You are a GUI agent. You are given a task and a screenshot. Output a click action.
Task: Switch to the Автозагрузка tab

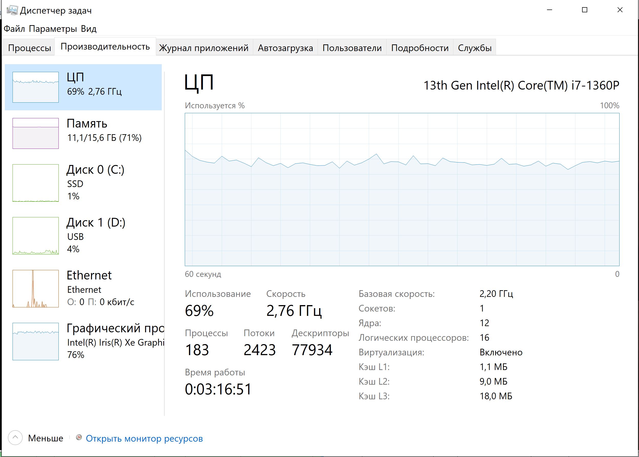[285, 48]
